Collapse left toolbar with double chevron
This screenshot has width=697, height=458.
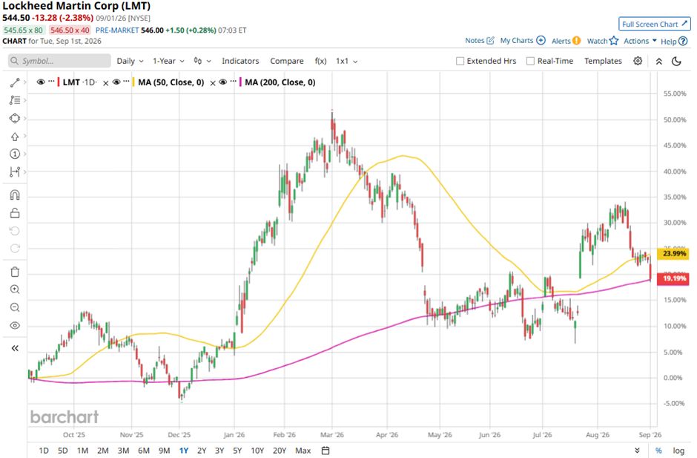click(15, 348)
